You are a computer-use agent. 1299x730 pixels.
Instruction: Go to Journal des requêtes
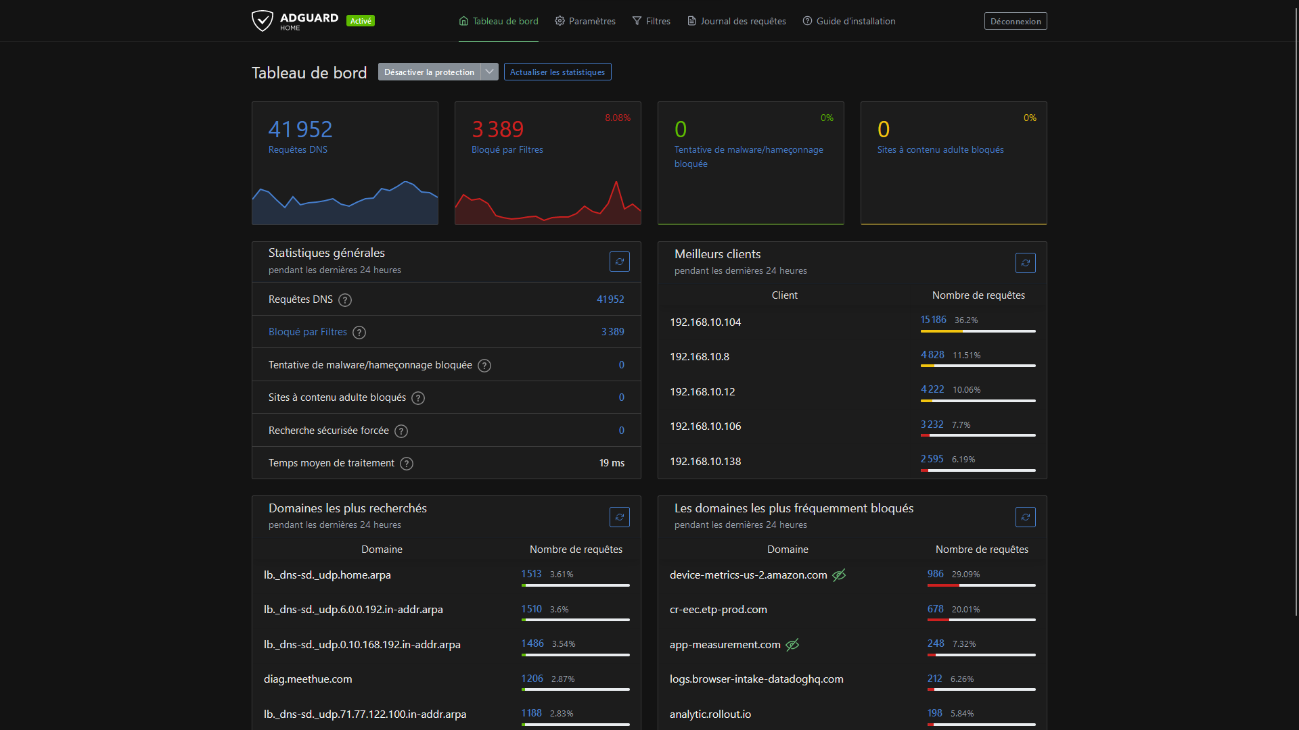[x=737, y=21]
